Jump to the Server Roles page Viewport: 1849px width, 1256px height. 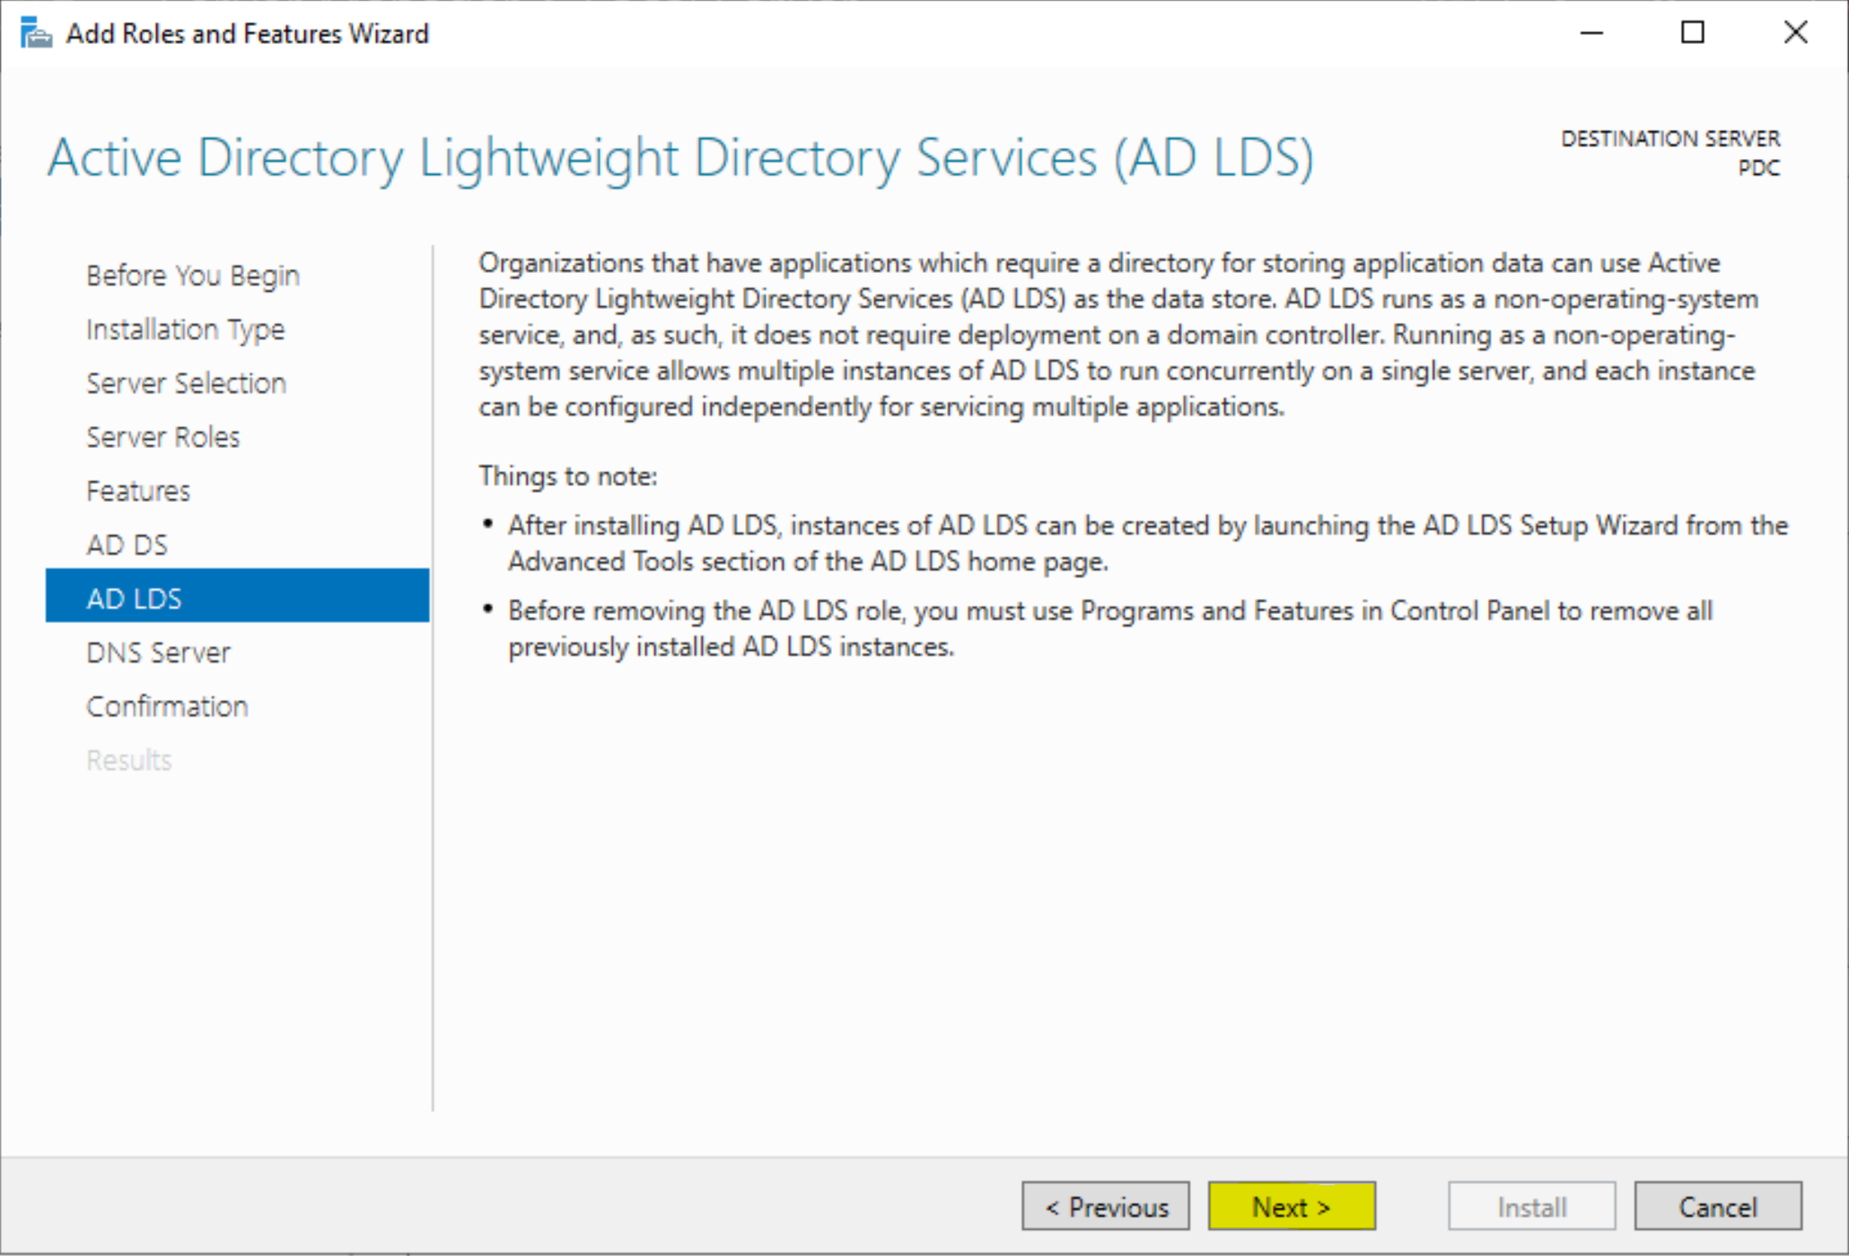click(x=162, y=437)
